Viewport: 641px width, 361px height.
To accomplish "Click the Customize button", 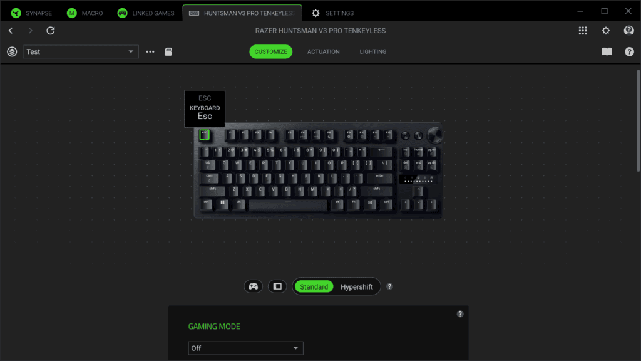I will [270, 51].
